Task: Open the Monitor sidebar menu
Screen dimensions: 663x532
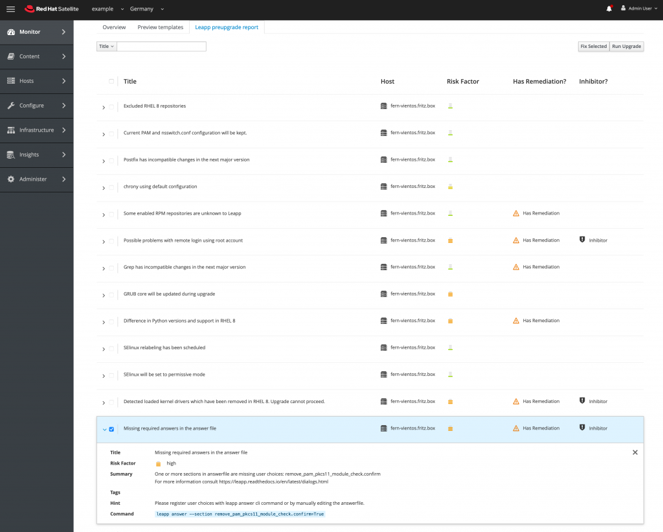Action: 36,32
